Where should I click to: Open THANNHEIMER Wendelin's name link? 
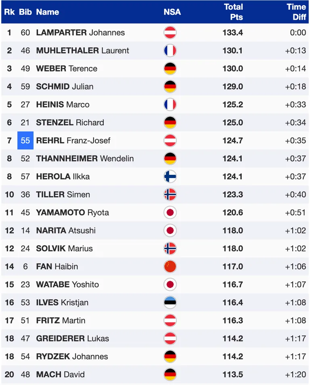[x=85, y=158]
